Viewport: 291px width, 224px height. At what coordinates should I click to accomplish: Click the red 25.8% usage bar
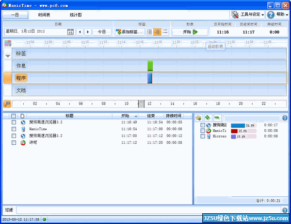pos(234,131)
